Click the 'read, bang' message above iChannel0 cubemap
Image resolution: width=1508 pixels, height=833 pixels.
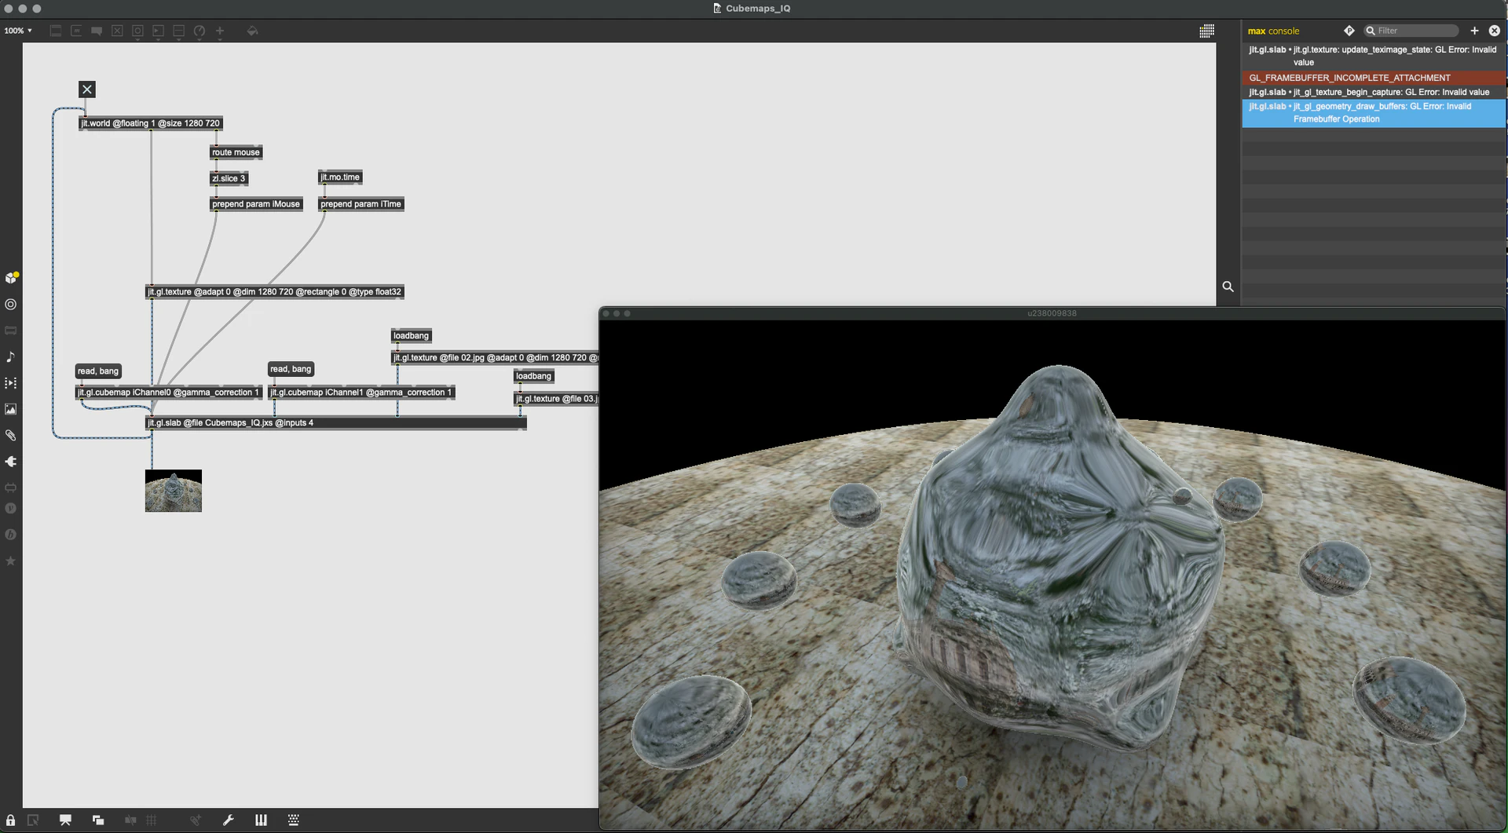point(98,371)
